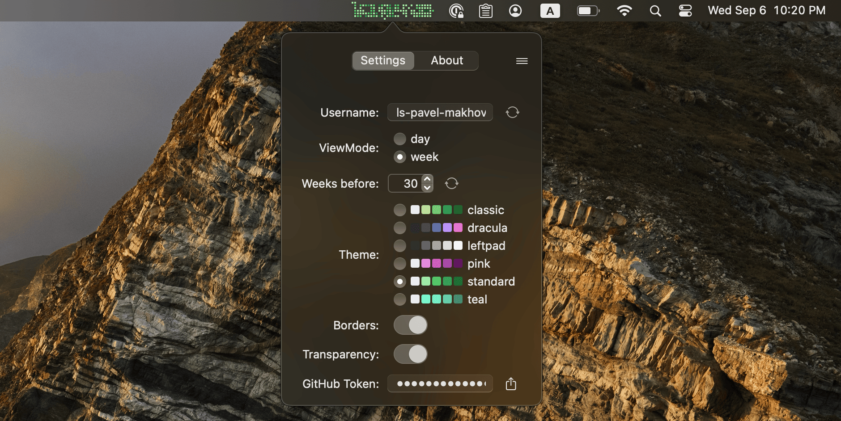Toggle the Borders switch
Image resolution: width=841 pixels, height=421 pixels.
[410, 325]
